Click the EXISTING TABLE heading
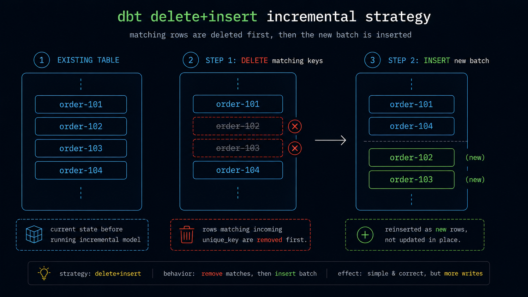Screen dimensions: 528x297 point(88,60)
